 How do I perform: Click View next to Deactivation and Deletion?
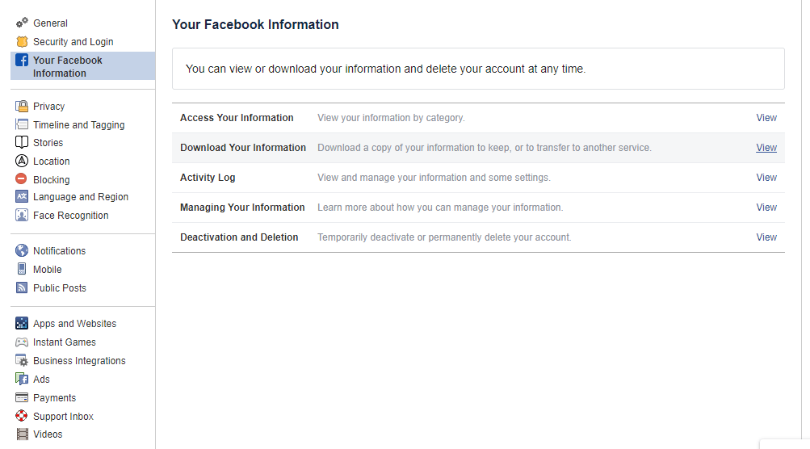766,237
